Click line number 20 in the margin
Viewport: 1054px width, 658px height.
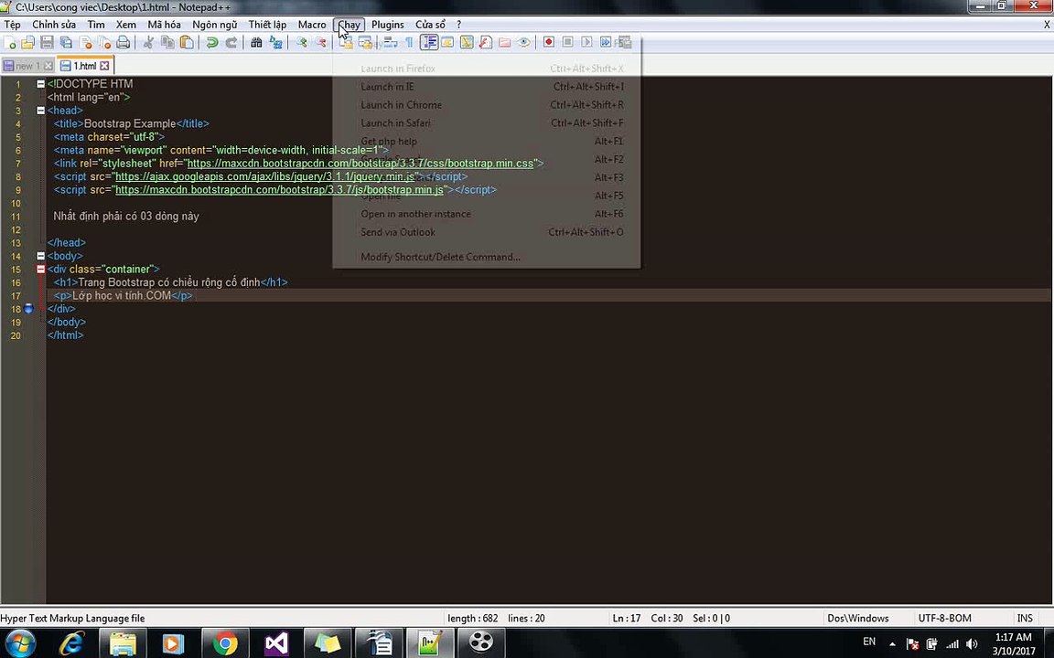[16, 335]
